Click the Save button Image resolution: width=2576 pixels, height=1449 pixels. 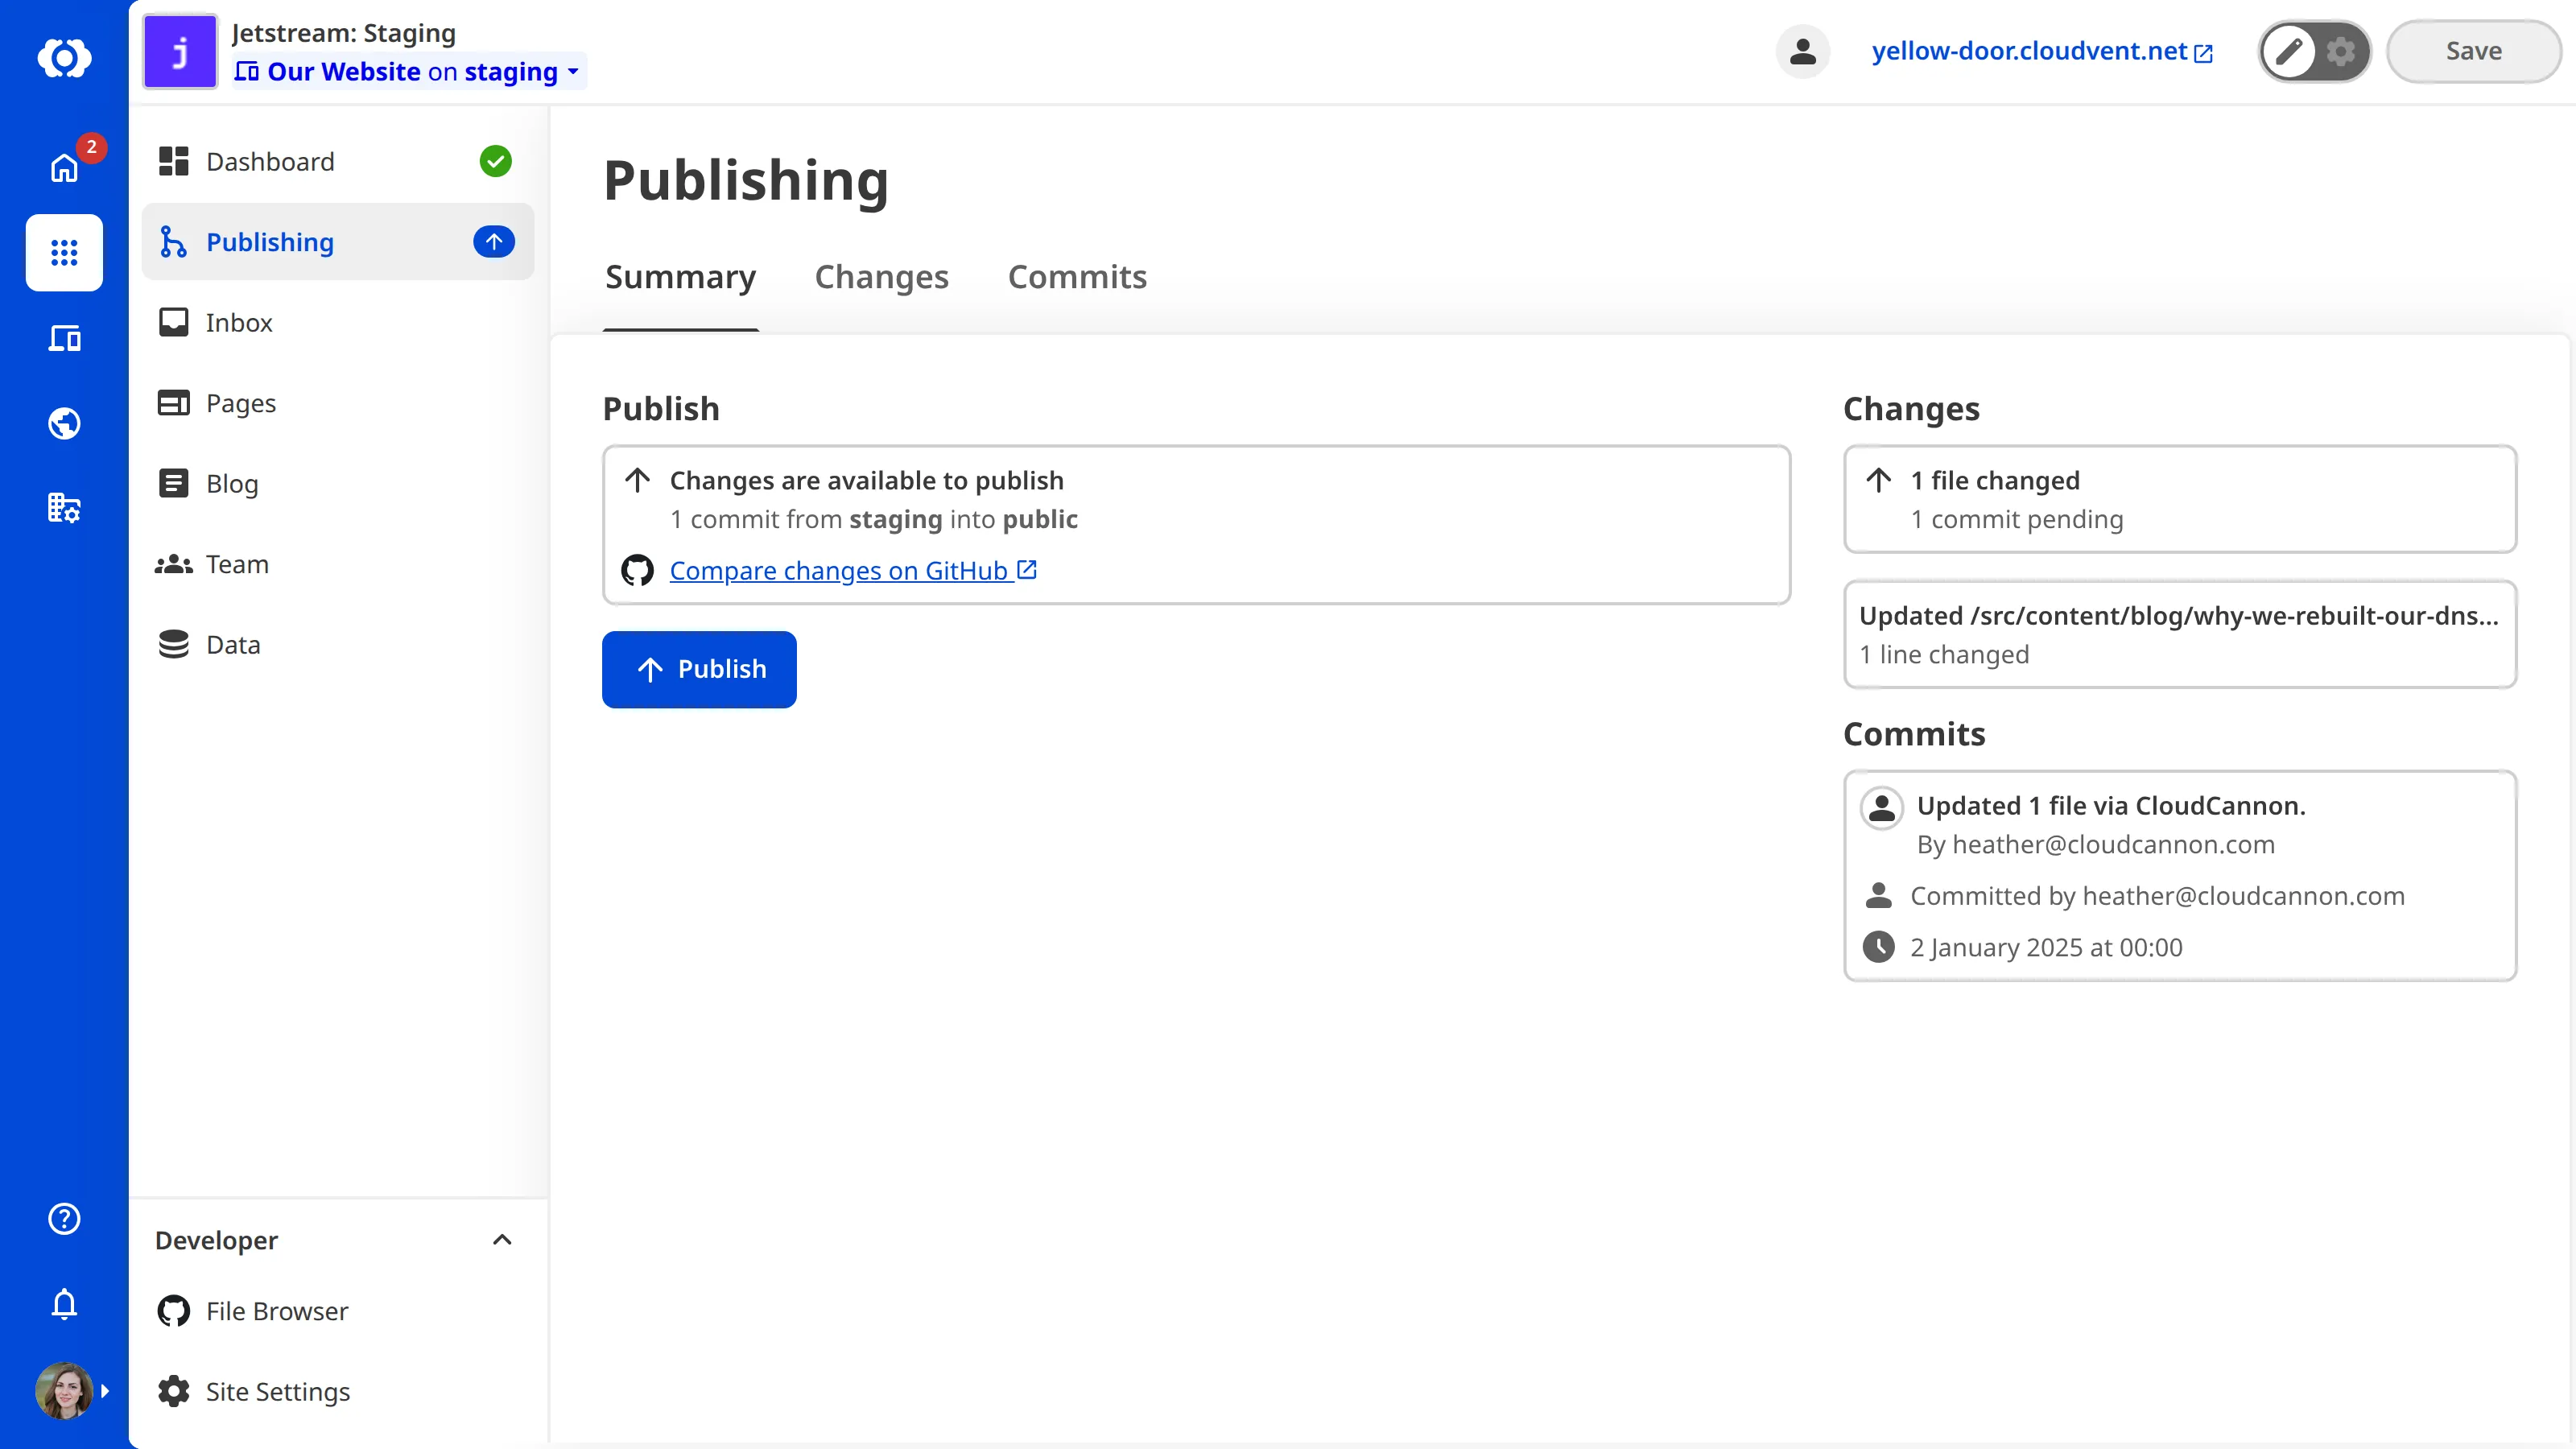[2474, 51]
